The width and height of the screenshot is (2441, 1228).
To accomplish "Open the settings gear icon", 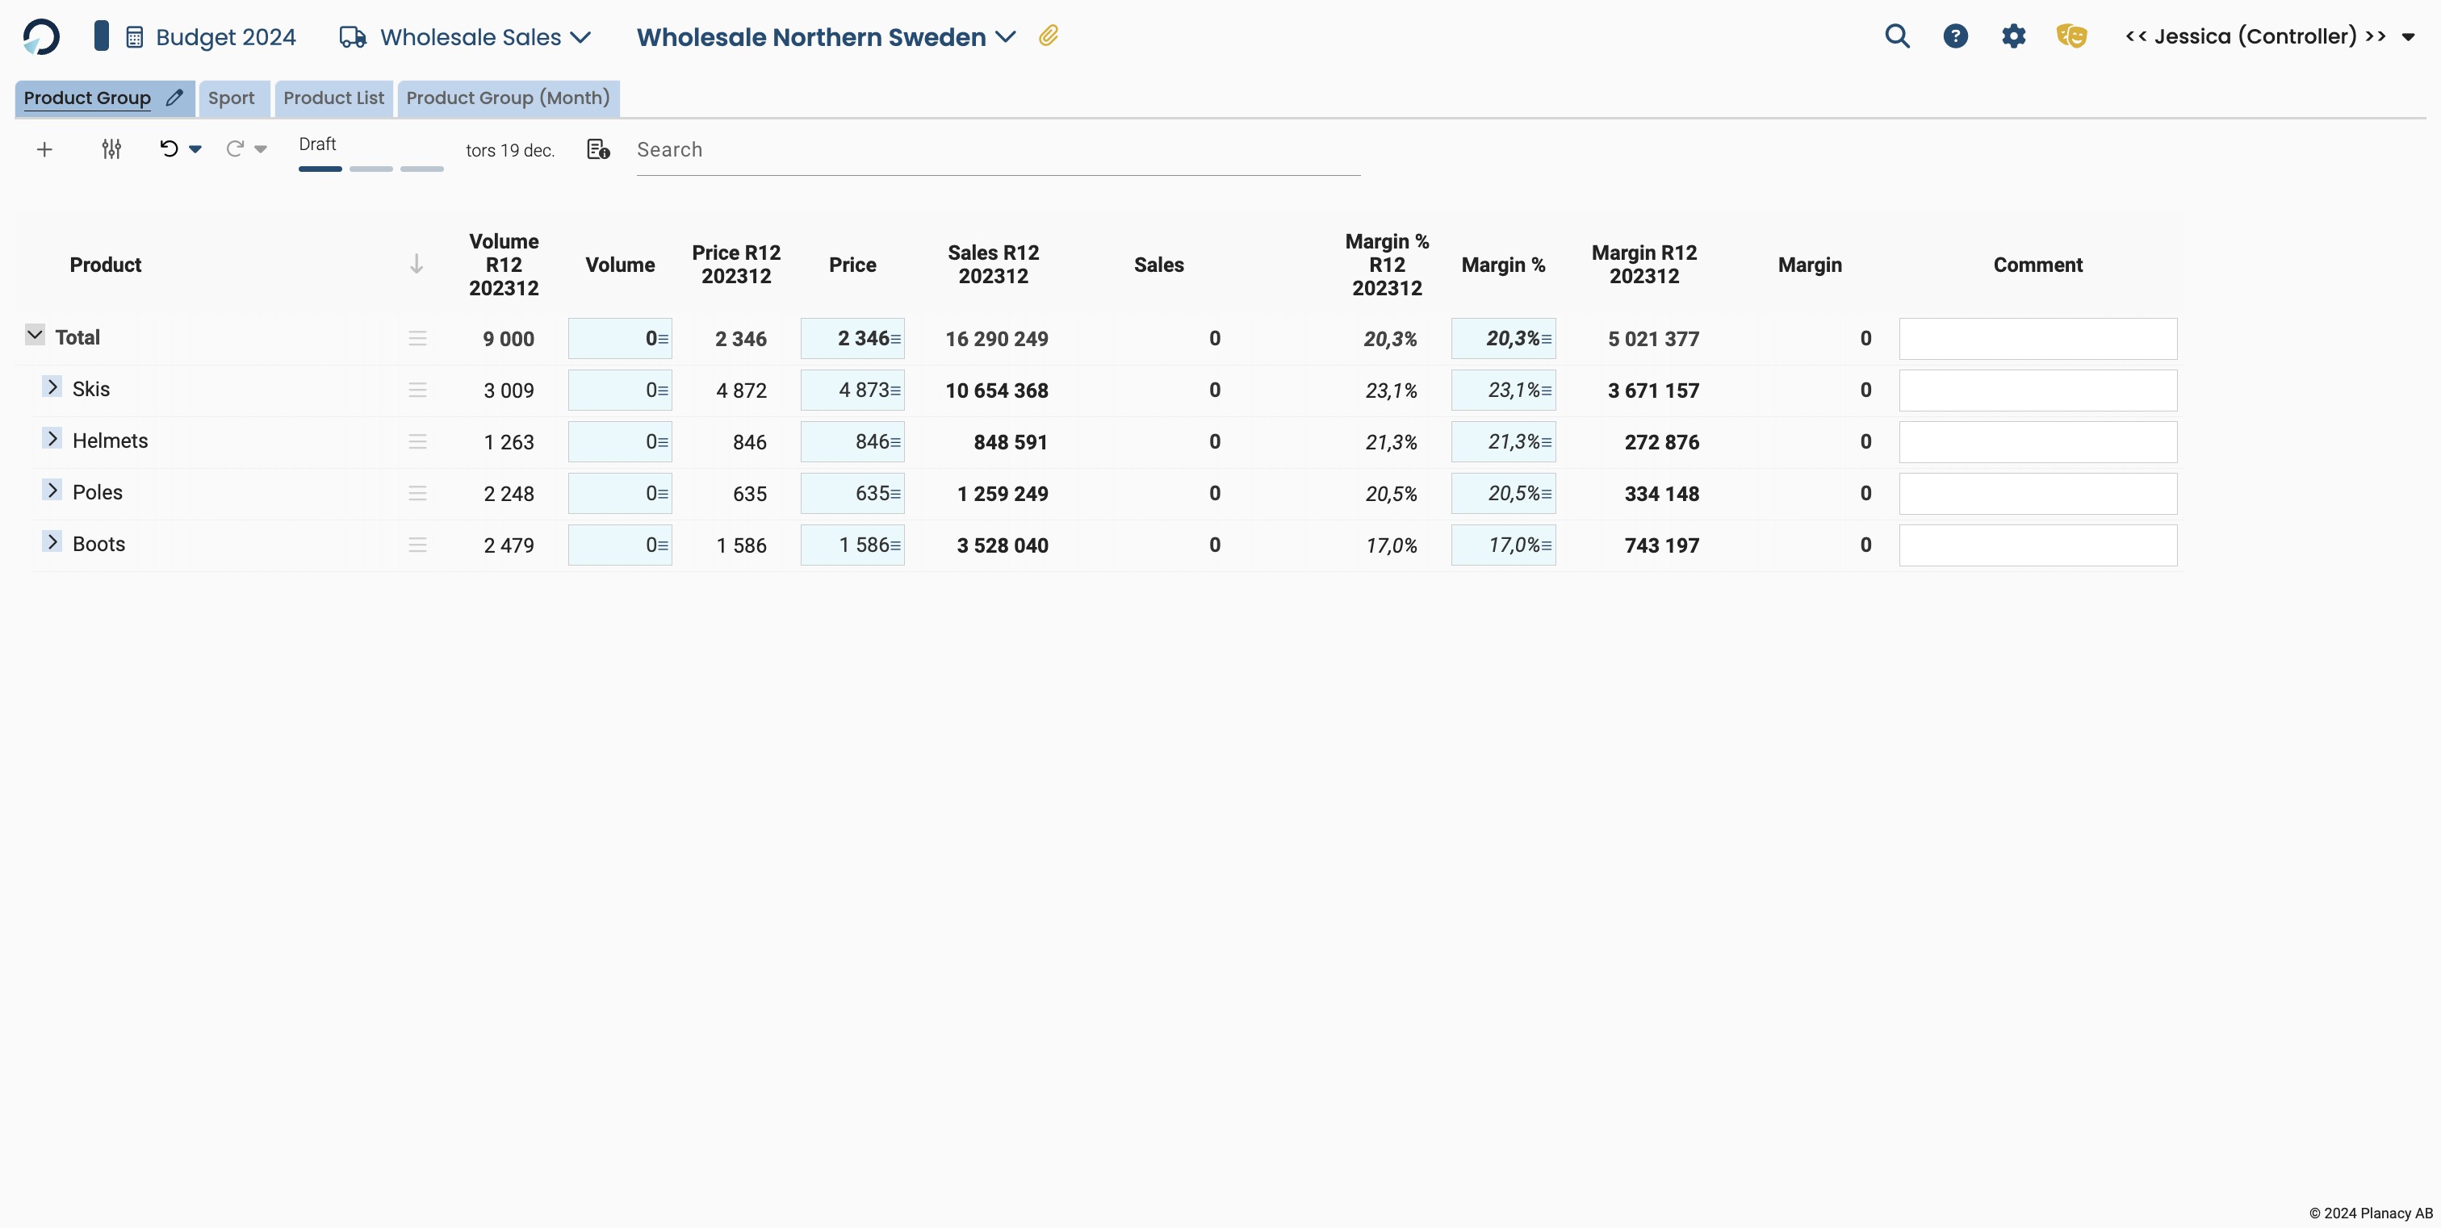I will tap(2012, 37).
